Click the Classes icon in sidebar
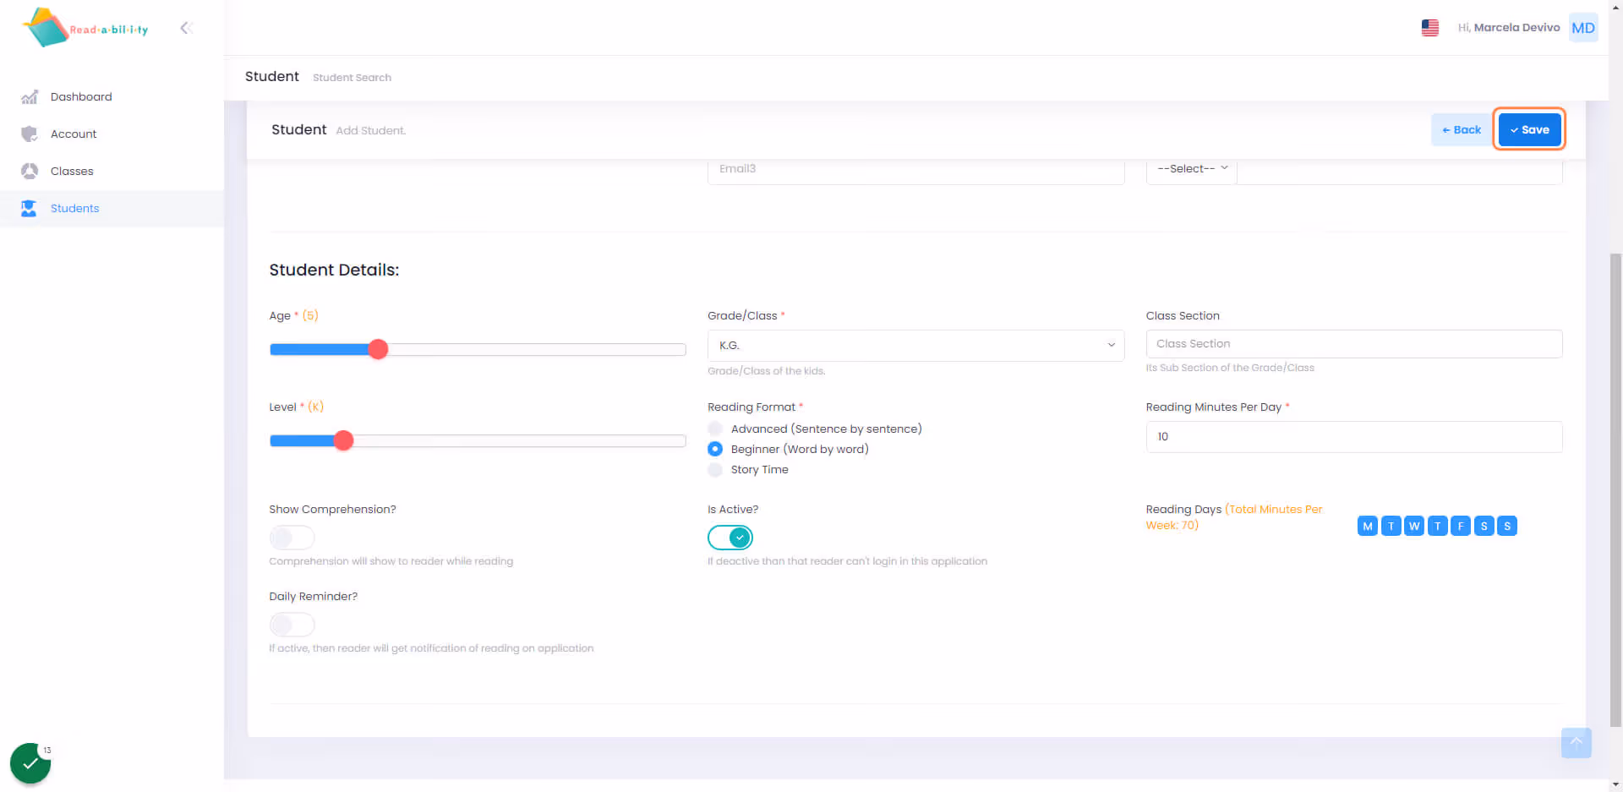 [30, 171]
